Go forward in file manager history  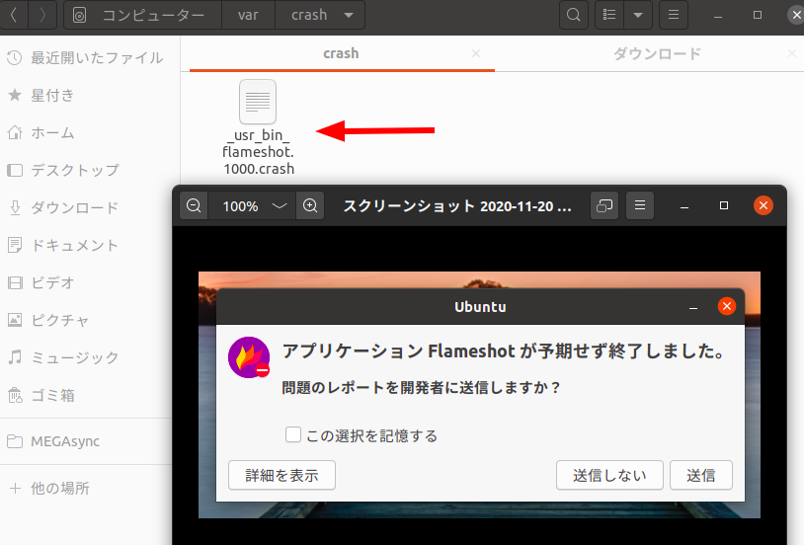pyautogui.click(x=42, y=16)
